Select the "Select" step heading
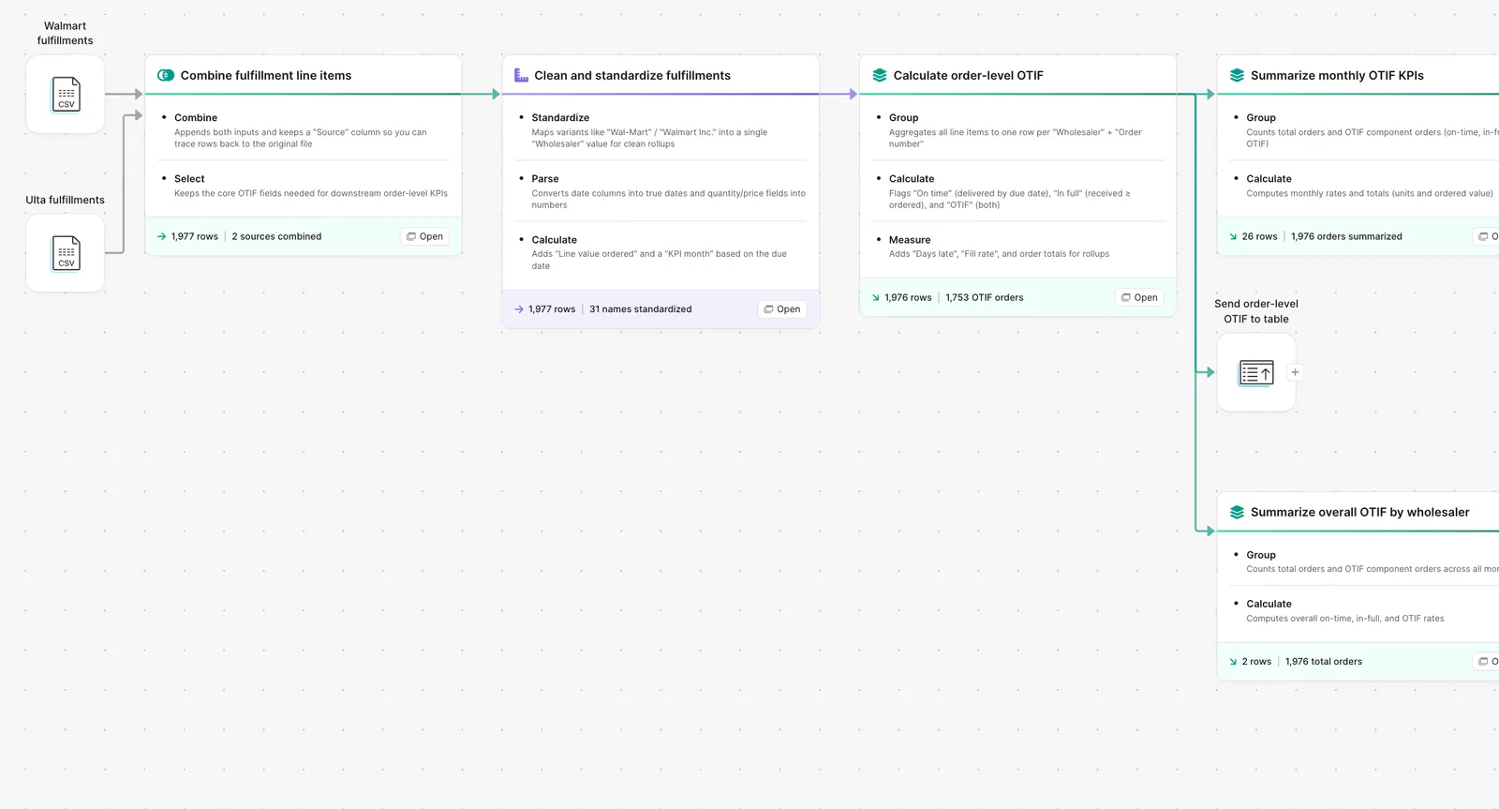The width and height of the screenshot is (1499, 809). (189, 179)
